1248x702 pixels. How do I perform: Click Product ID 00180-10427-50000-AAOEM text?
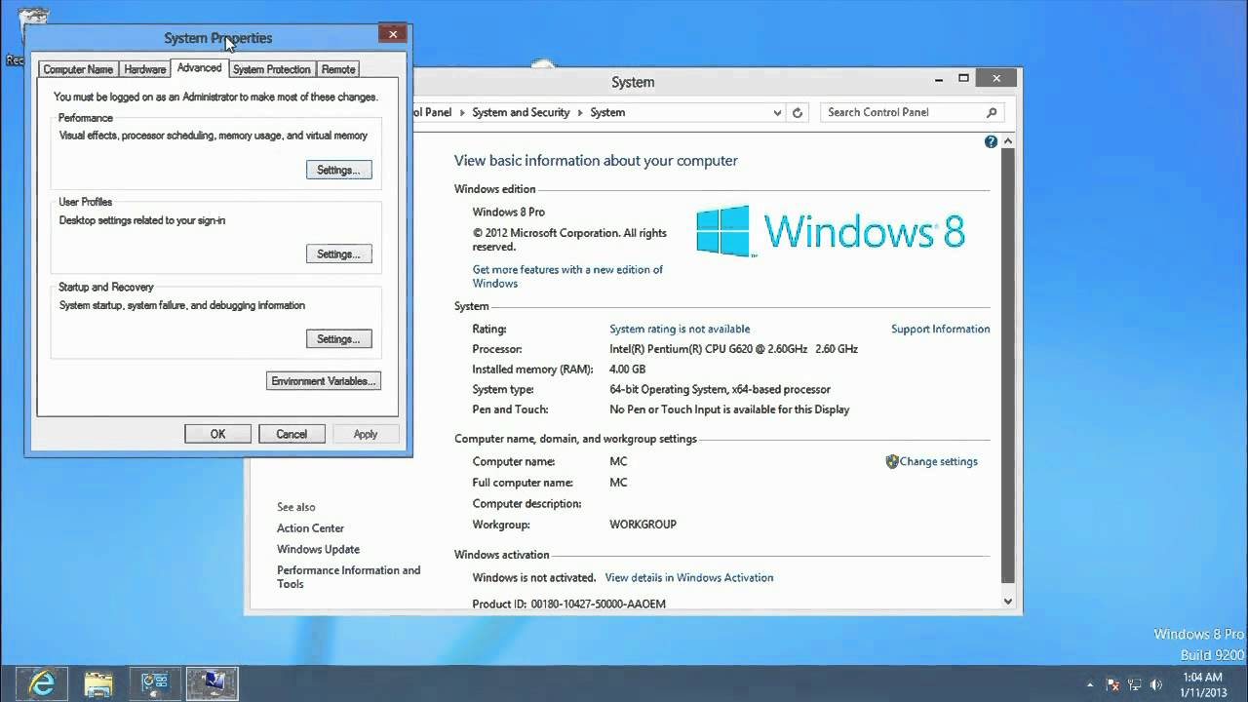(x=569, y=604)
